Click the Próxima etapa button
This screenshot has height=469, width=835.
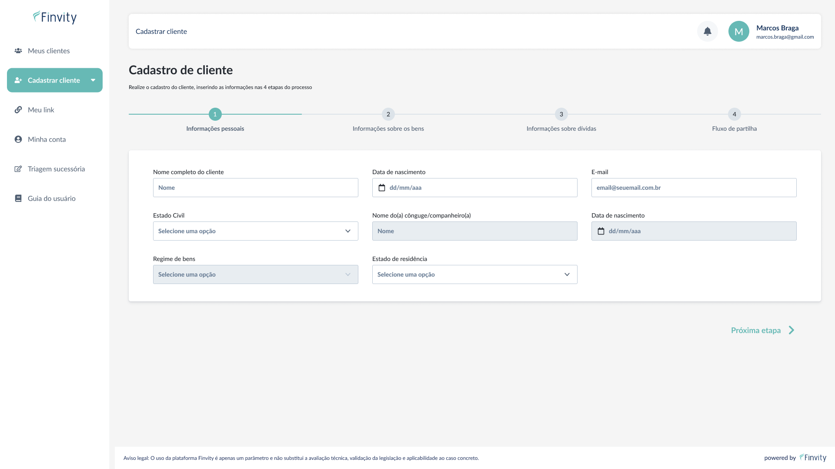[762, 330]
